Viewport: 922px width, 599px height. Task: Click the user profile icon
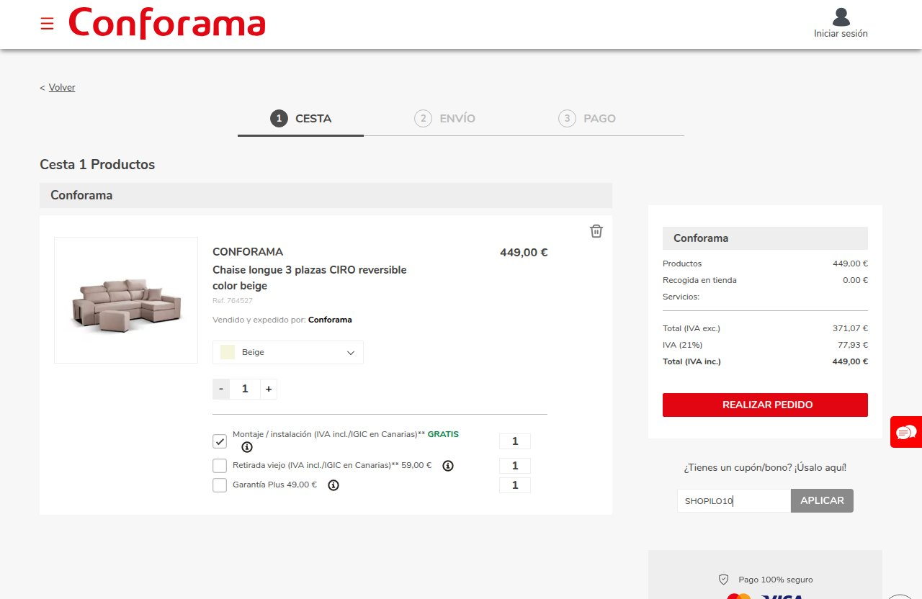pos(841,17)
